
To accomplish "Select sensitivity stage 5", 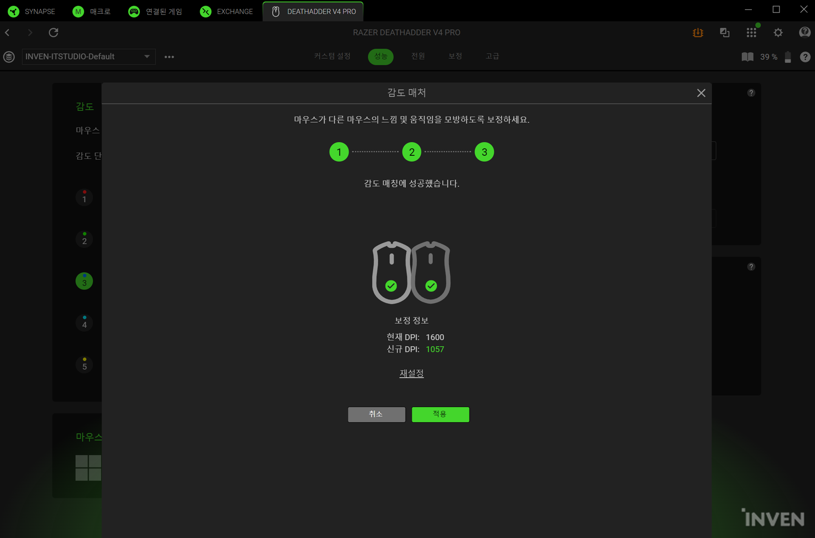I will pos(84,365).
